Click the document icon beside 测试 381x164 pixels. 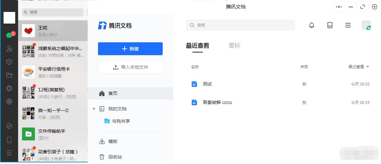click(194, 84)
